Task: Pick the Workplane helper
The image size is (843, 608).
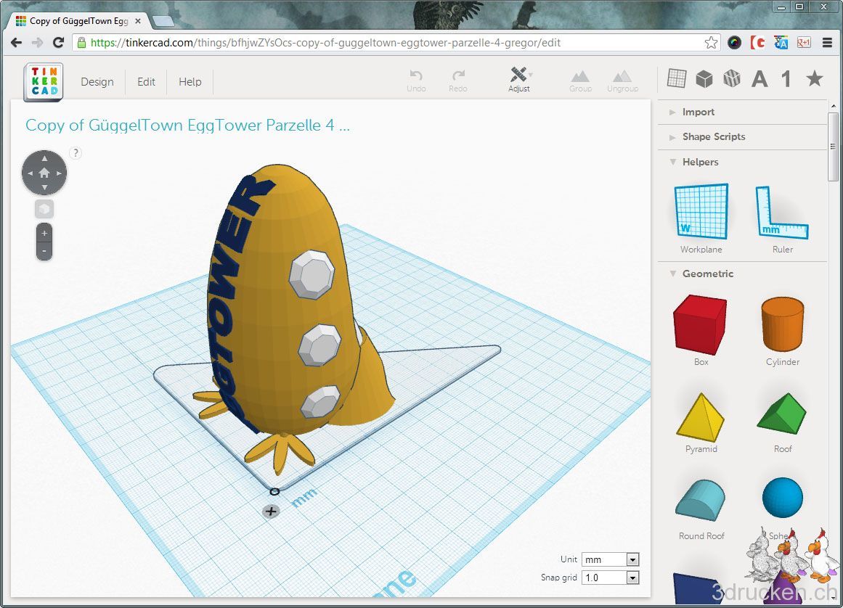Action: click(x=701, y=218)
